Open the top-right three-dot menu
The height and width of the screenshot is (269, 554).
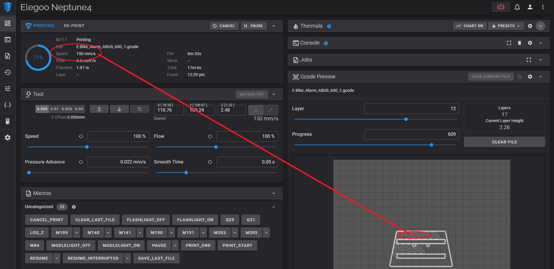tap(543, 7)
